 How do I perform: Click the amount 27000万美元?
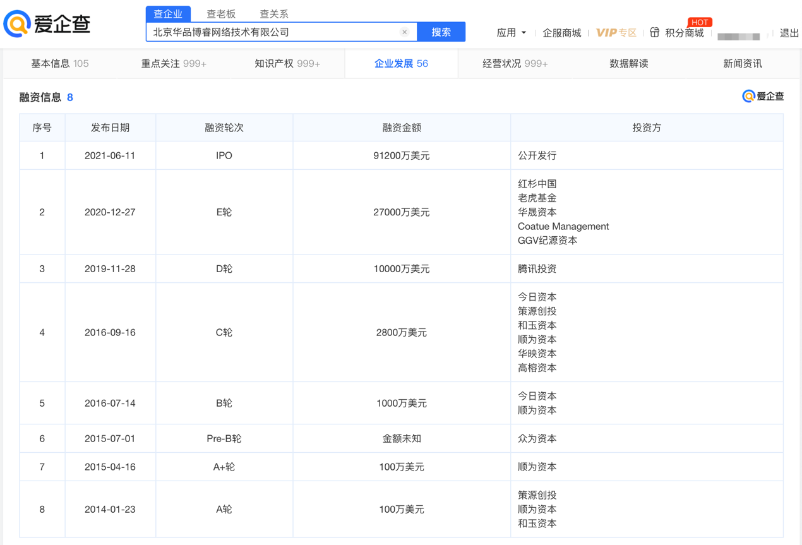click(x=402, y=212)
